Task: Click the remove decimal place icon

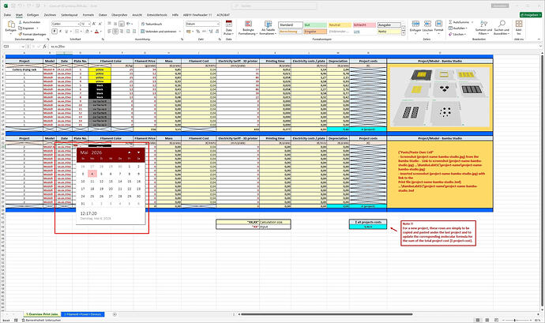Action: point(217,32)
